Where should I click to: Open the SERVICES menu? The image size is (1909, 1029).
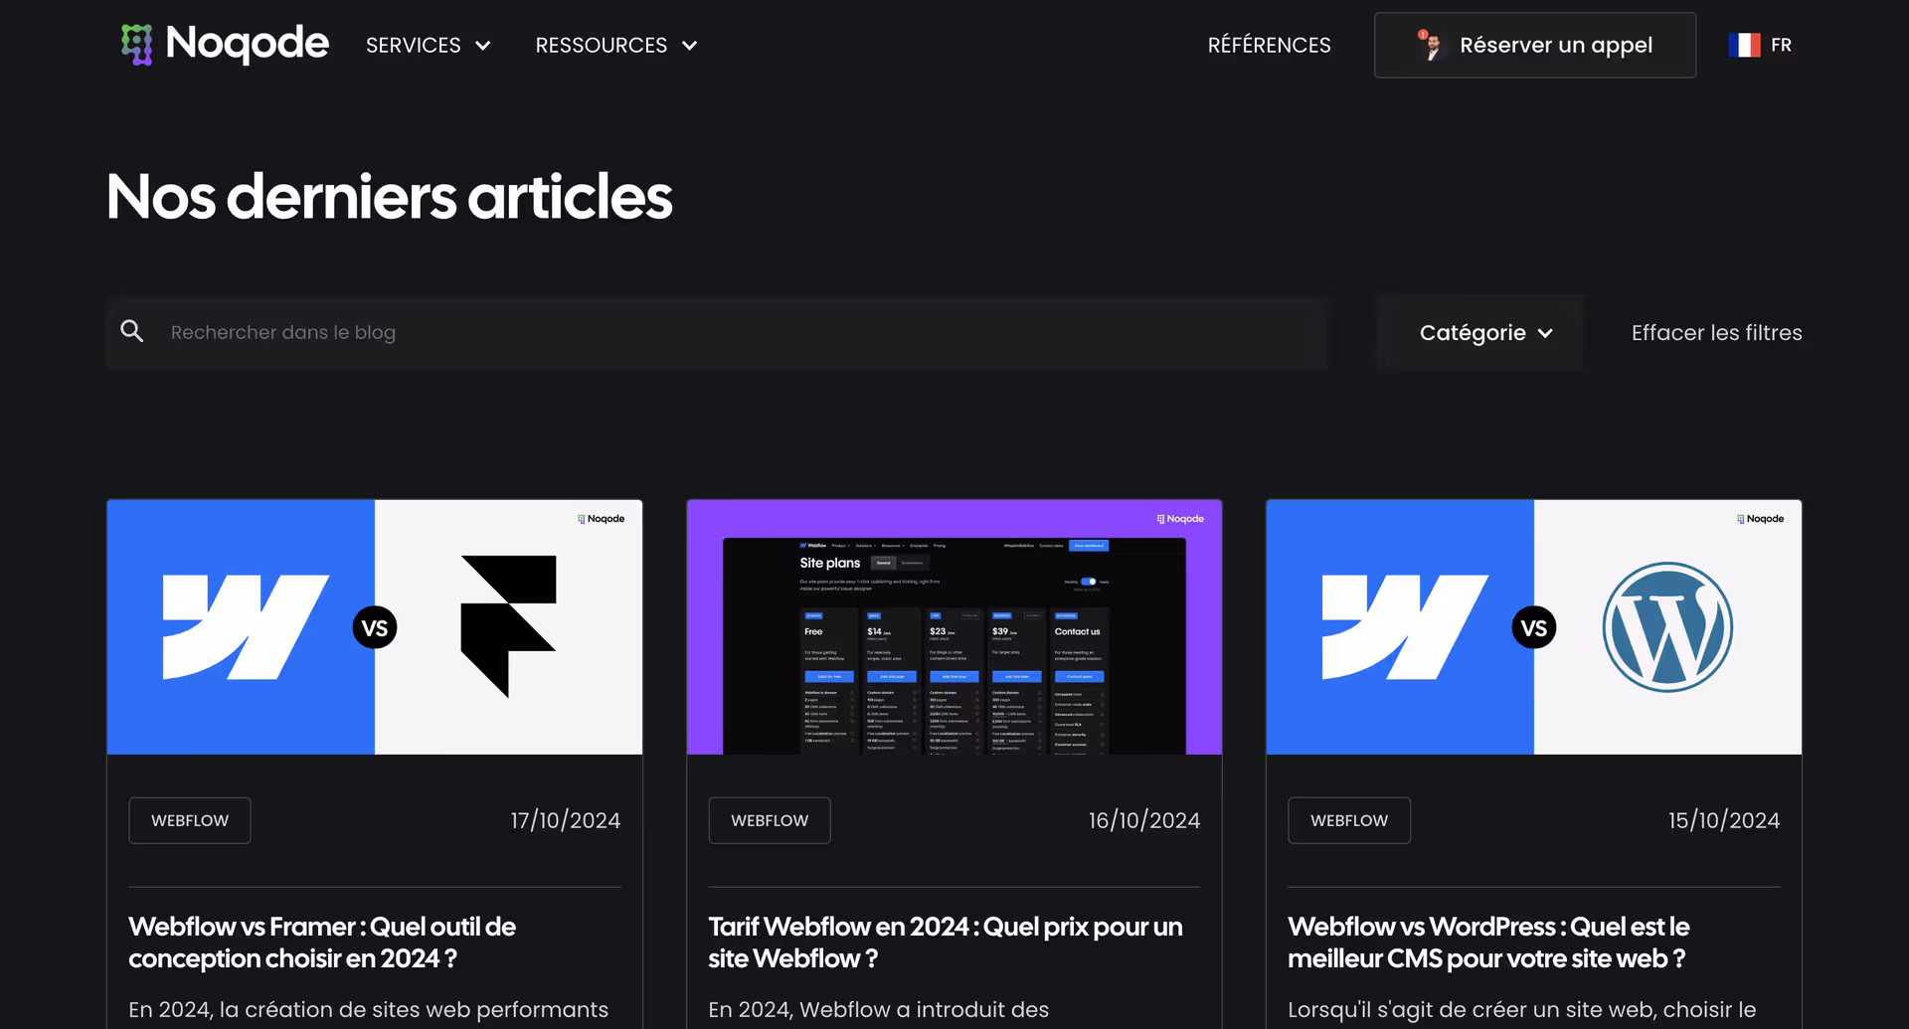pyautogui.click(x=429, y=45)
